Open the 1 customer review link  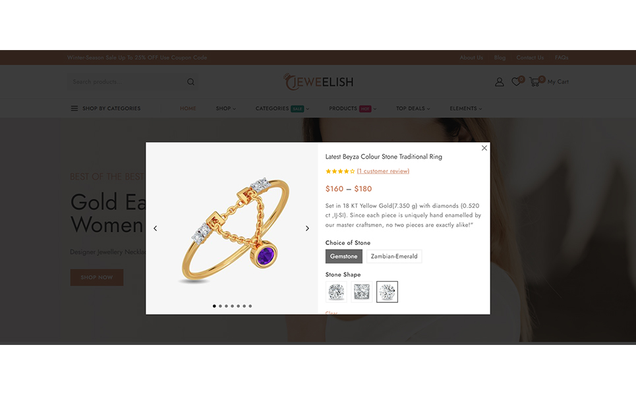(383, 171)
